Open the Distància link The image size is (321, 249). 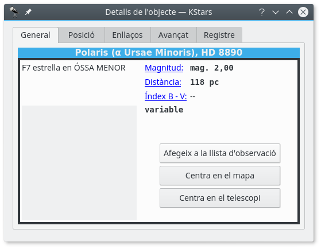163,82
